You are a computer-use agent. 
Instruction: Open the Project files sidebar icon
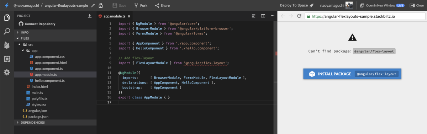coord(7,18)
